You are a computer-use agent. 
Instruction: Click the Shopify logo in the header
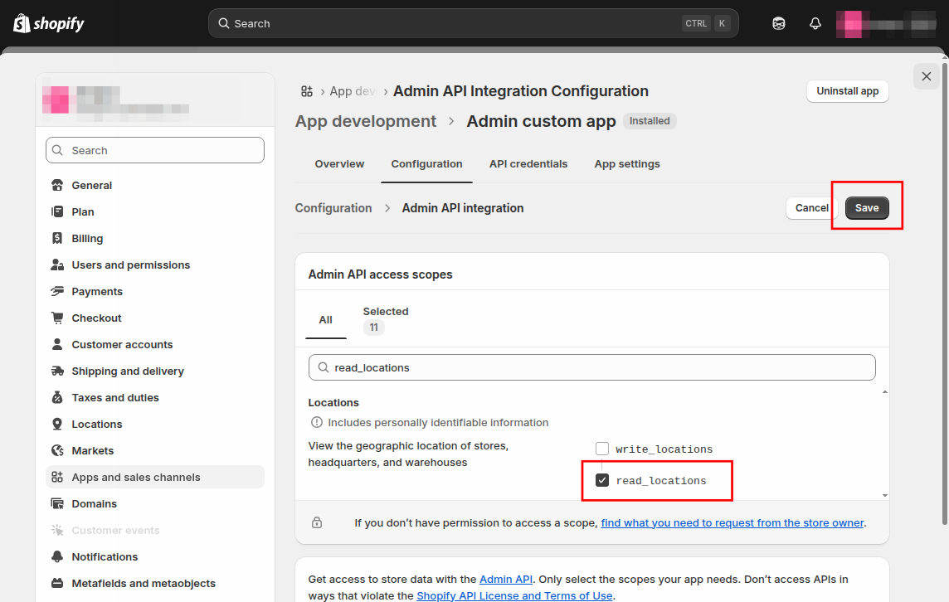[49, 23]
